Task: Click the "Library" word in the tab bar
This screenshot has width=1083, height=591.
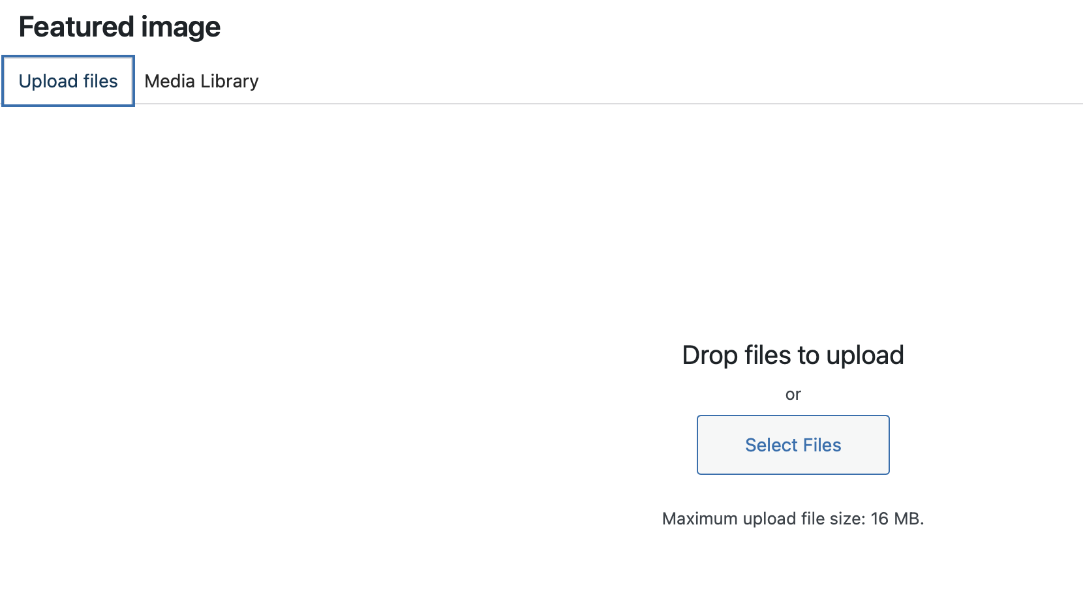Action: [230, 82]
